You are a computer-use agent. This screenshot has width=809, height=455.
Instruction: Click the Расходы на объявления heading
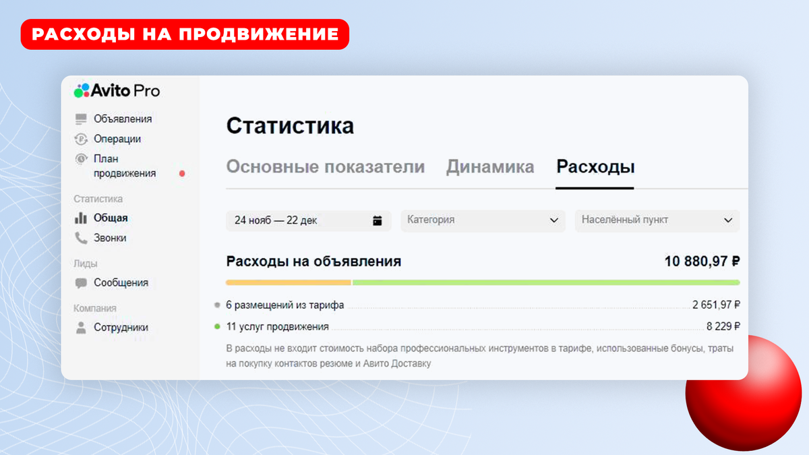pos(313,262)
